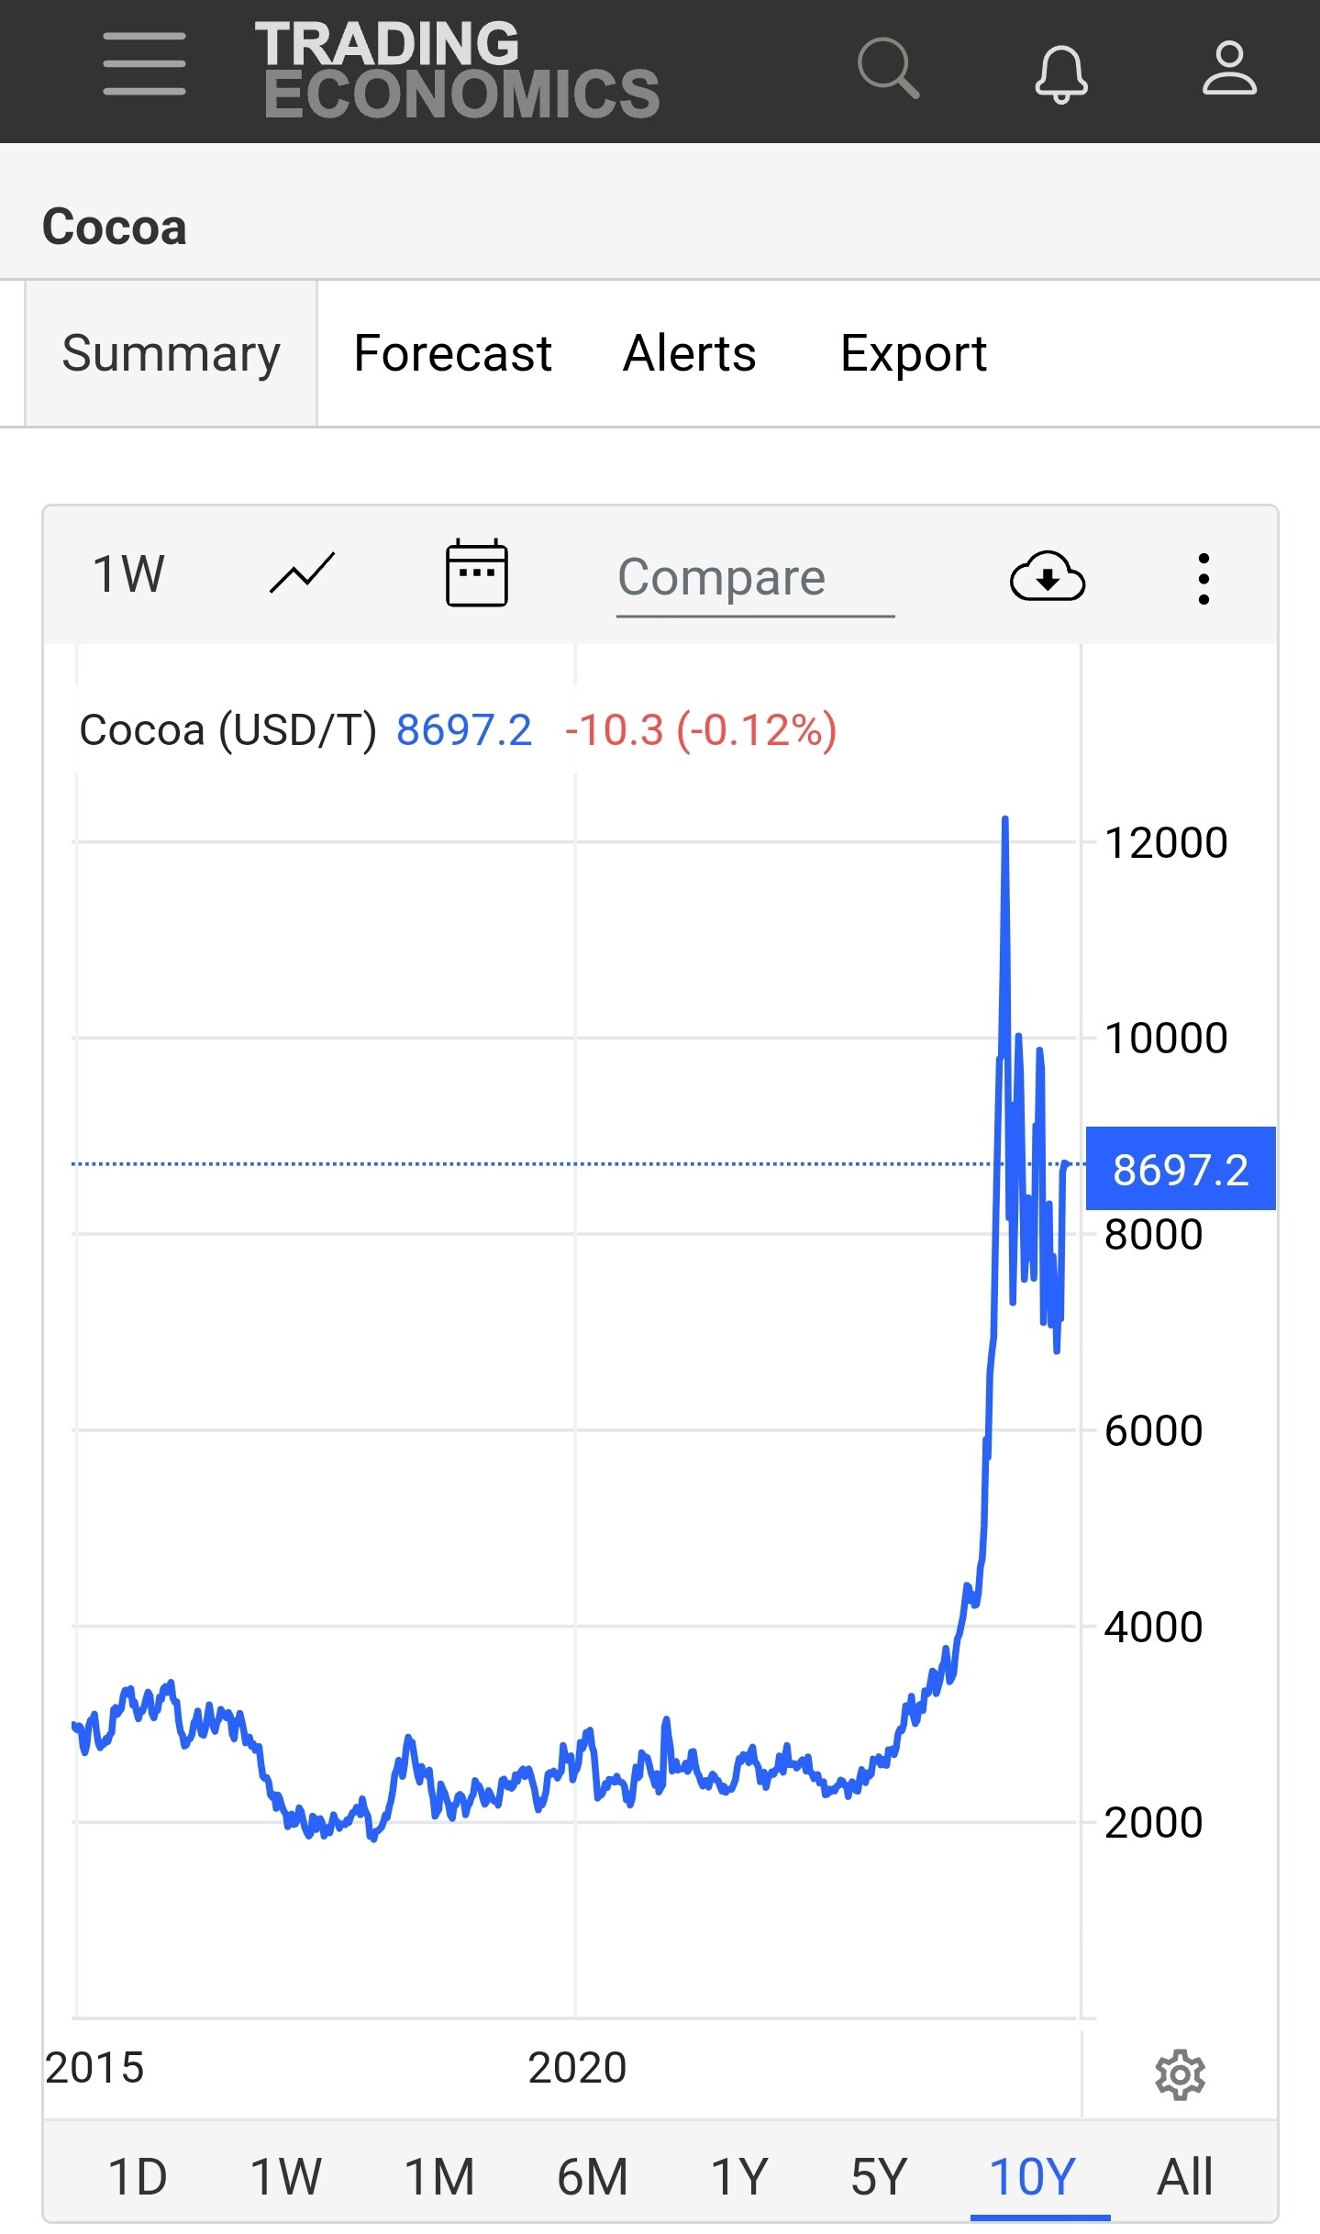The image size is (1320, 2234).
Task: Download chart data via cloud icon
Action: pyautogui.click(x=1047, y=577)
